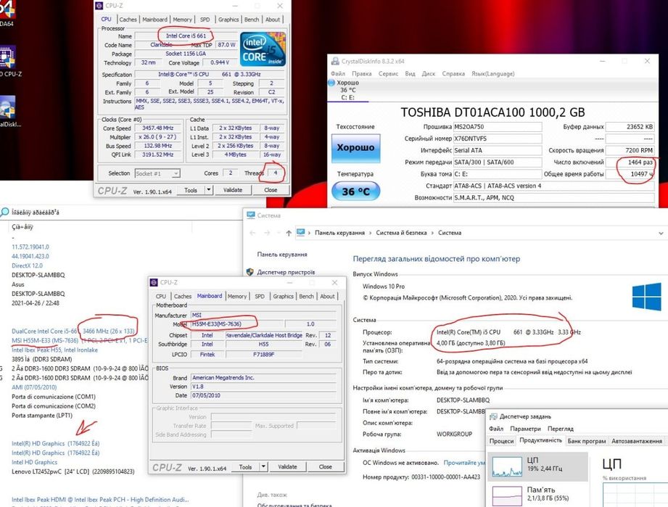Viewport: 668px width, 507px height.
Task: Open the Tools dropdown arrow in CPU-Z Mainboard window
Action: (x=263, y=466)
